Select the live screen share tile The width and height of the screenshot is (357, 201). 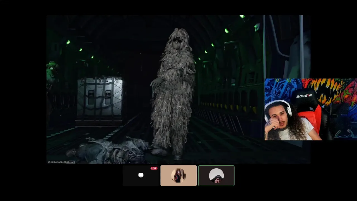[141, 176]
